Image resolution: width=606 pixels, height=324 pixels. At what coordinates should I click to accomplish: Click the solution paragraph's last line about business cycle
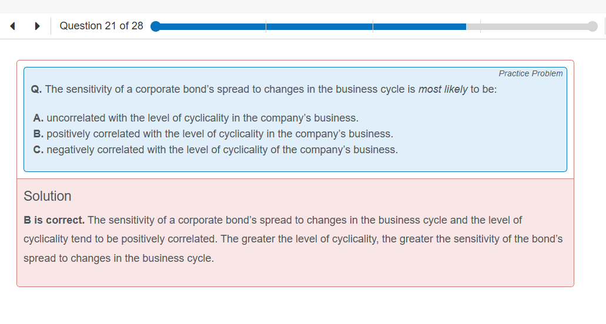[119, 258]
